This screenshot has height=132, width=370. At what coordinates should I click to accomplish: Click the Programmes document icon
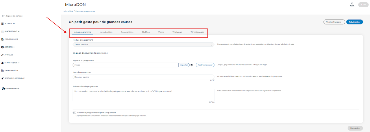pyautogui.click(x=3, y=39)
